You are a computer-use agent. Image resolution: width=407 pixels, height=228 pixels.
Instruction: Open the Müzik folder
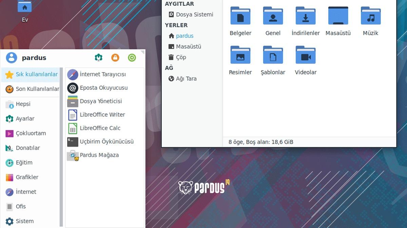(371, 21)
